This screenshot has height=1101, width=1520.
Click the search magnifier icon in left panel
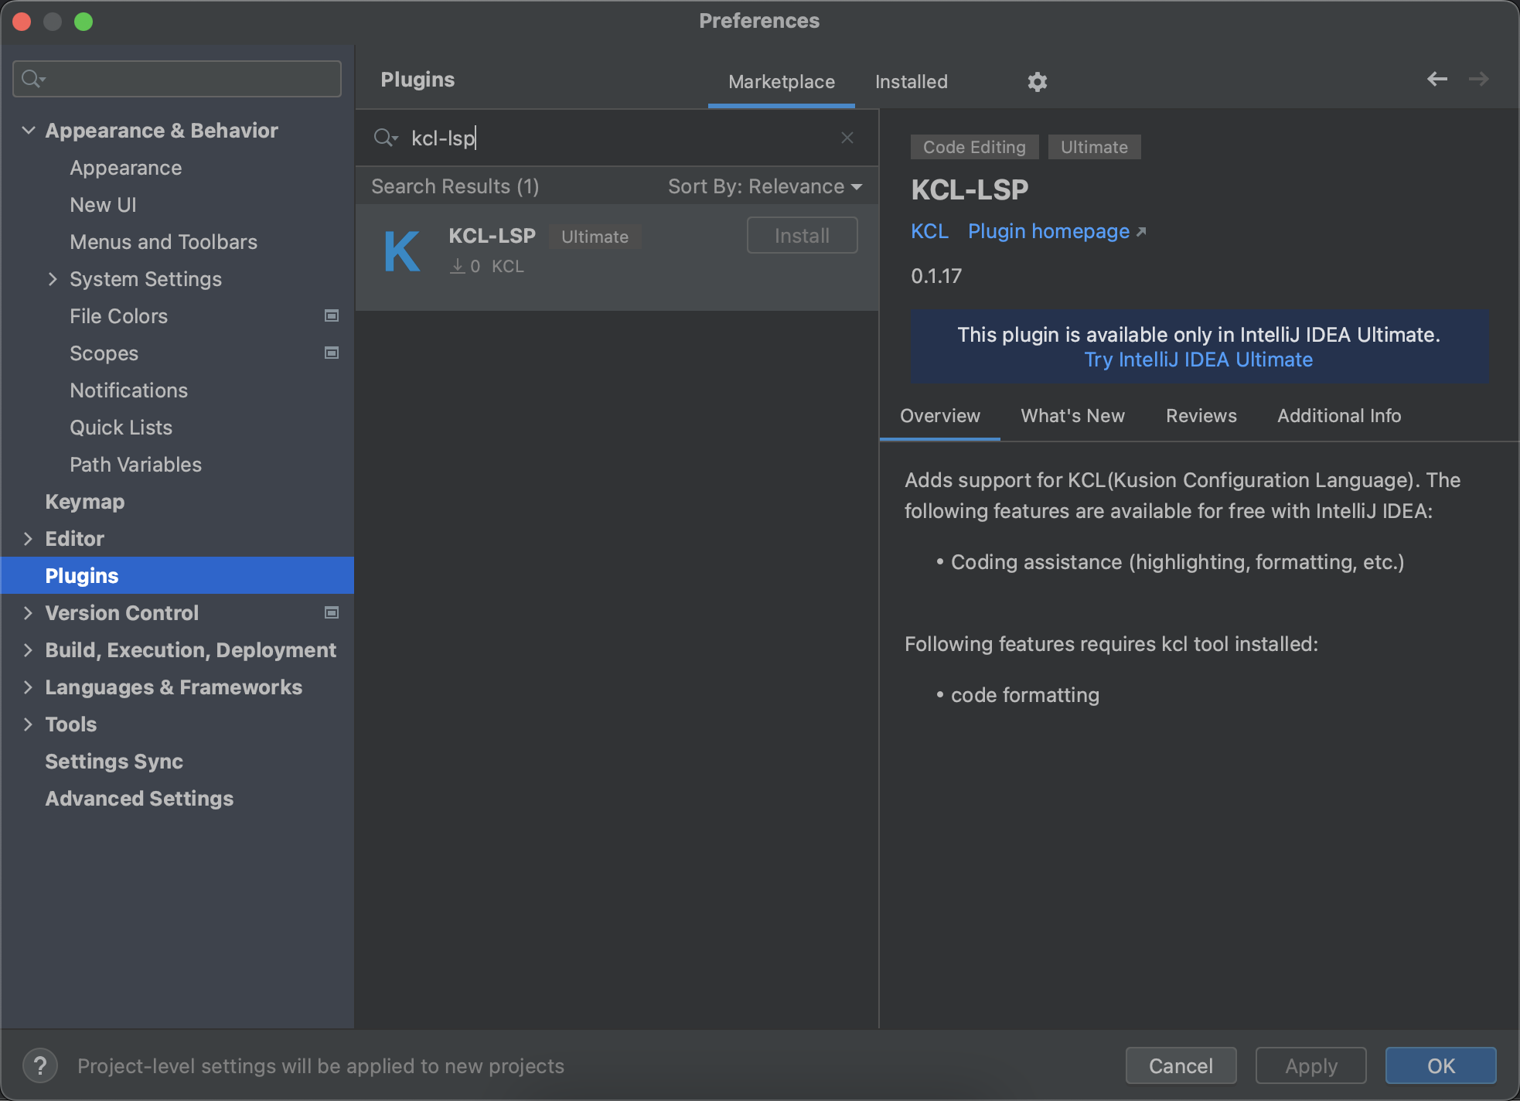32,78
